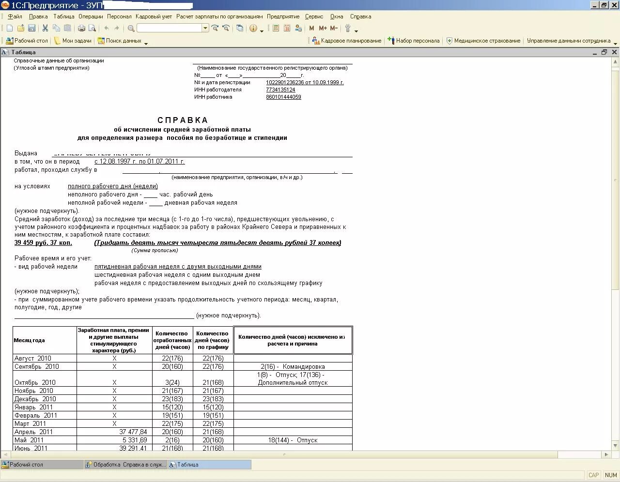The image size is (620, 482).
Task: Click the Print preview icon
Action: pos(92,28)
